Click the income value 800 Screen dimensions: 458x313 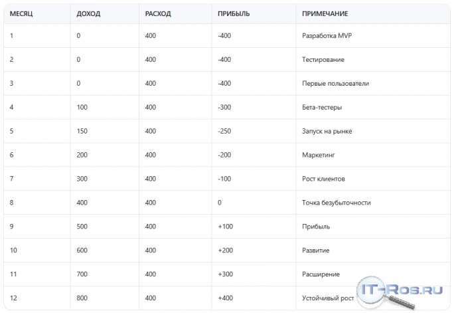tap(82, 298)
